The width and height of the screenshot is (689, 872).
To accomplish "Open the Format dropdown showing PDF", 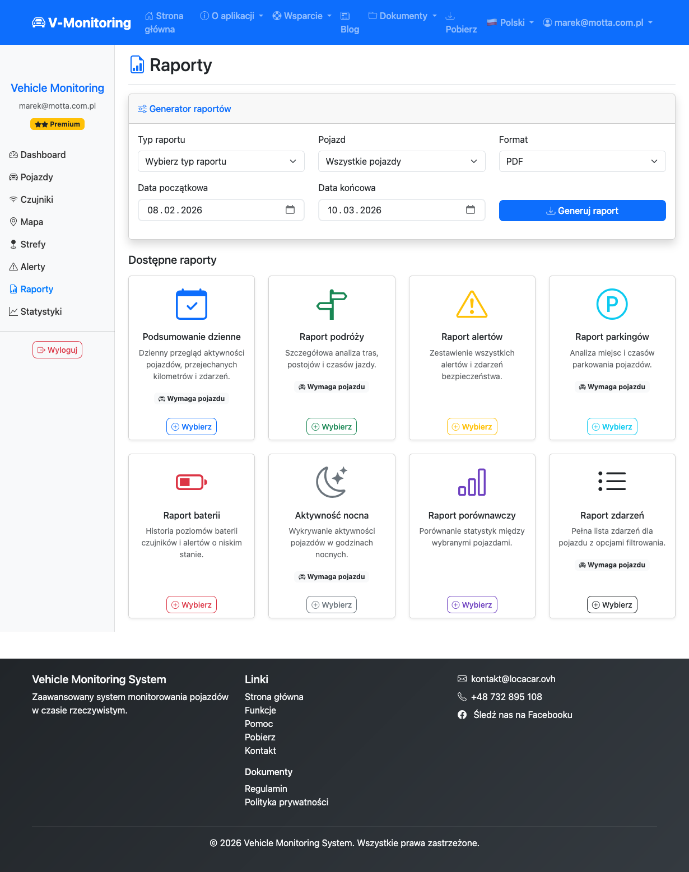I will pos(582,161).
